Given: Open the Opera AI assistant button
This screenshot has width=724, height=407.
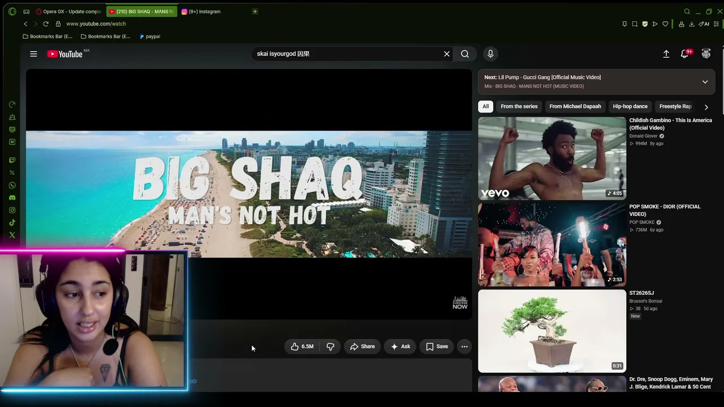Looking at the screenshot, I should tap(704, 24).
